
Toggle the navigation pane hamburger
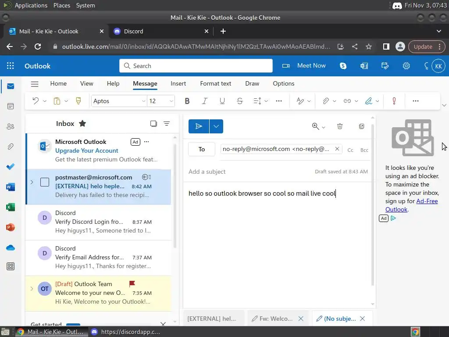(35, 84)
